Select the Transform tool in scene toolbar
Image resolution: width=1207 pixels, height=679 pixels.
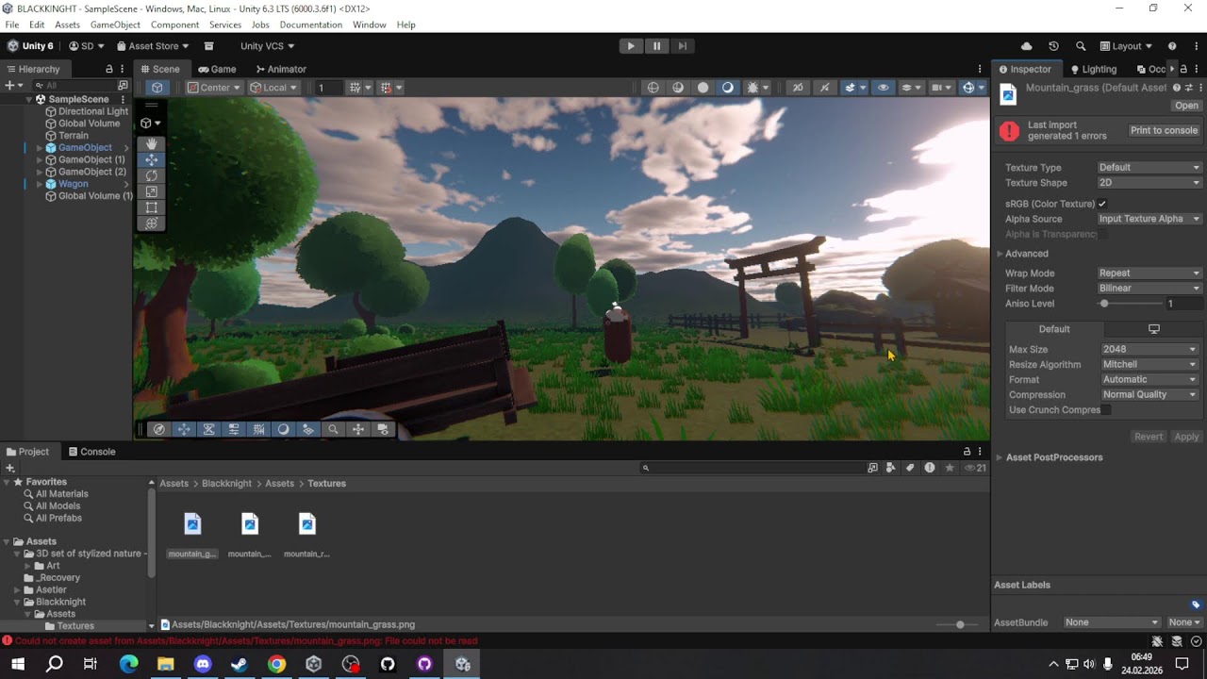pyautogui.click(x=151, y=224)
